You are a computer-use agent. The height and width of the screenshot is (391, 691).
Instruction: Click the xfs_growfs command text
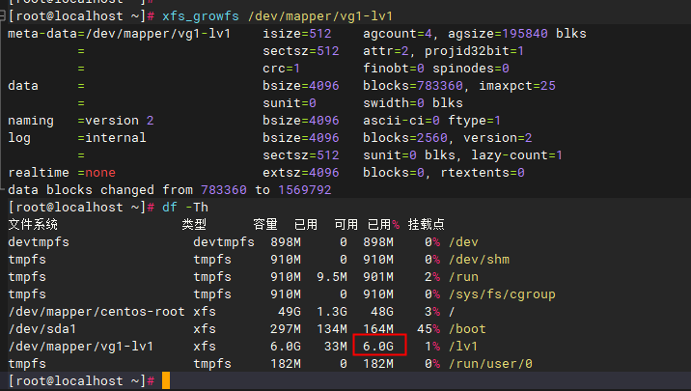click(x=201, y=16)
